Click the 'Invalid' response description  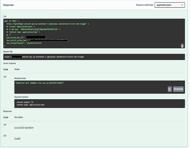tap(17, 139)
